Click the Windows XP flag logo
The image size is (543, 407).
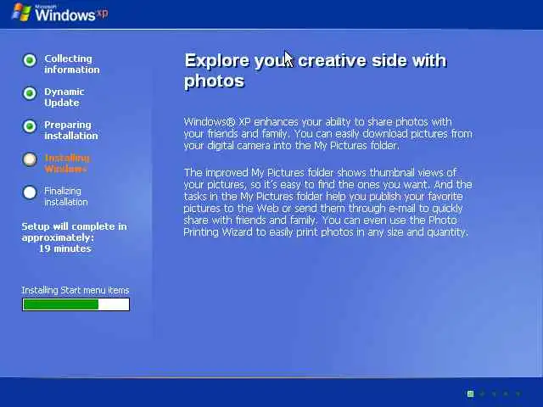21,12
